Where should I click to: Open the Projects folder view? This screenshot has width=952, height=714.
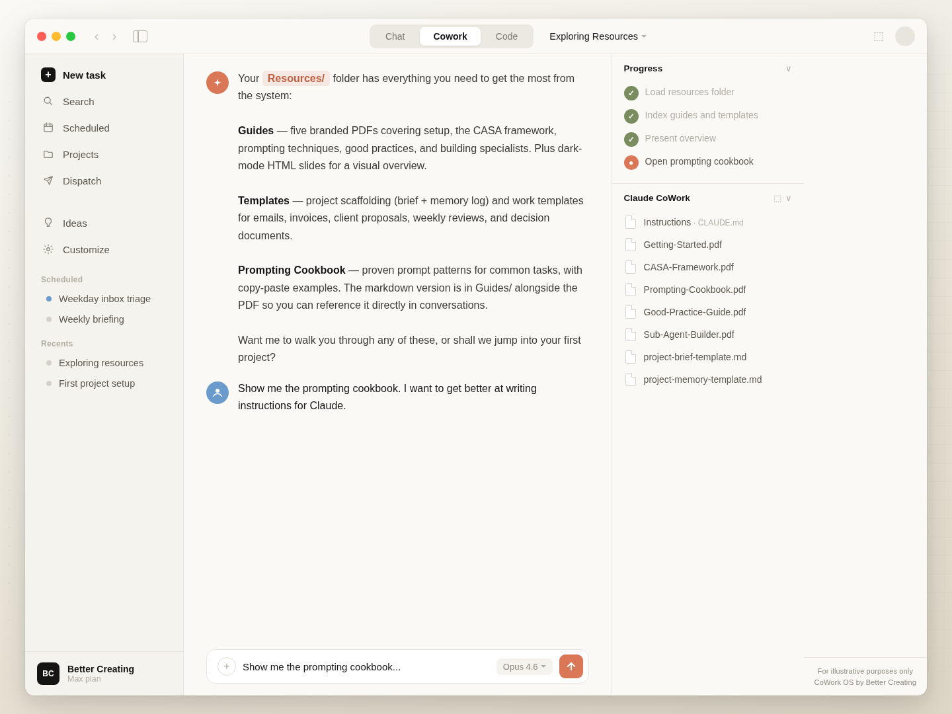[81, 154]
